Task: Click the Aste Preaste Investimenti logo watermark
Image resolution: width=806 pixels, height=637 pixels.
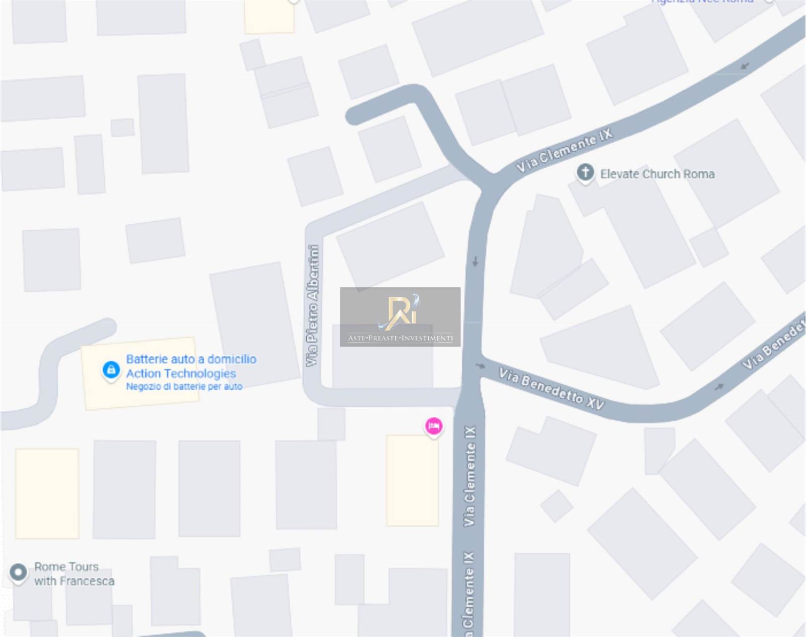Action: [x=400, y=317]
